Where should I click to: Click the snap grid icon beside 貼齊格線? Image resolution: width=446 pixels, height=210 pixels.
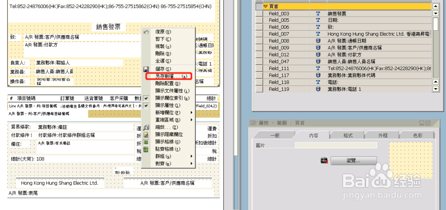[146, 149]
